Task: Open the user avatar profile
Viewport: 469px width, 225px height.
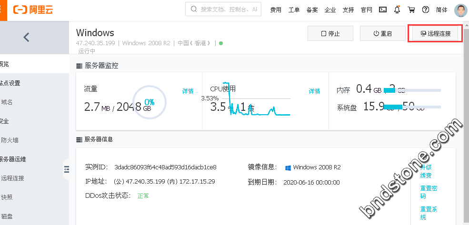Action: tap(461, 10)
